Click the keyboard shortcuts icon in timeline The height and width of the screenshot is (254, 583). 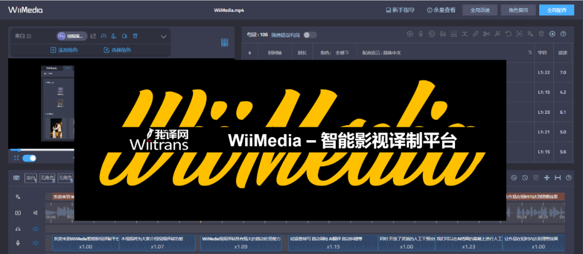click(x=16, y=178)
